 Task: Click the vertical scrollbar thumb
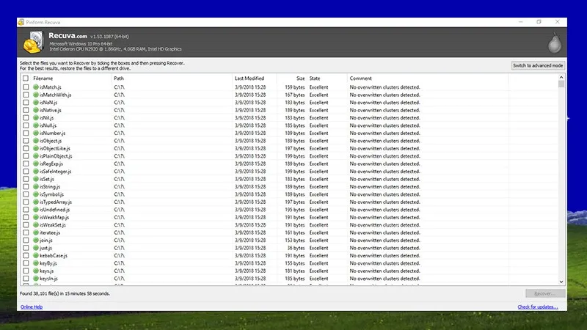point(561,84)
